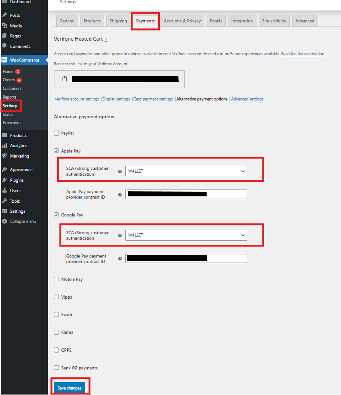Click Google Pay provider contract ID field
This screenshot has height=395, width=341.
click(186, 258)
